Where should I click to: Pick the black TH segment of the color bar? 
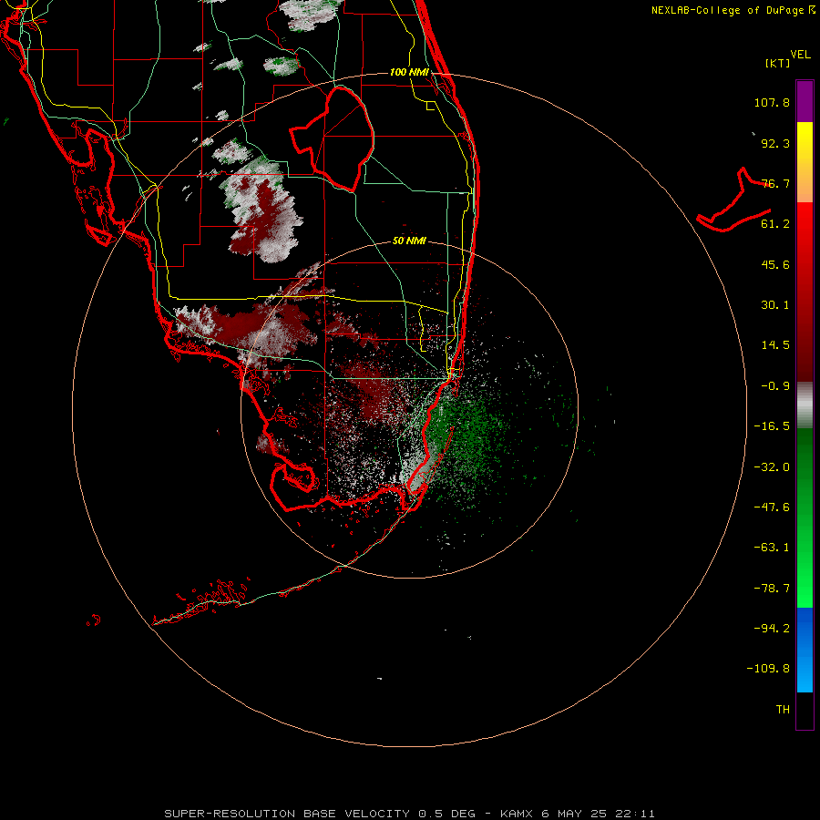805,710
